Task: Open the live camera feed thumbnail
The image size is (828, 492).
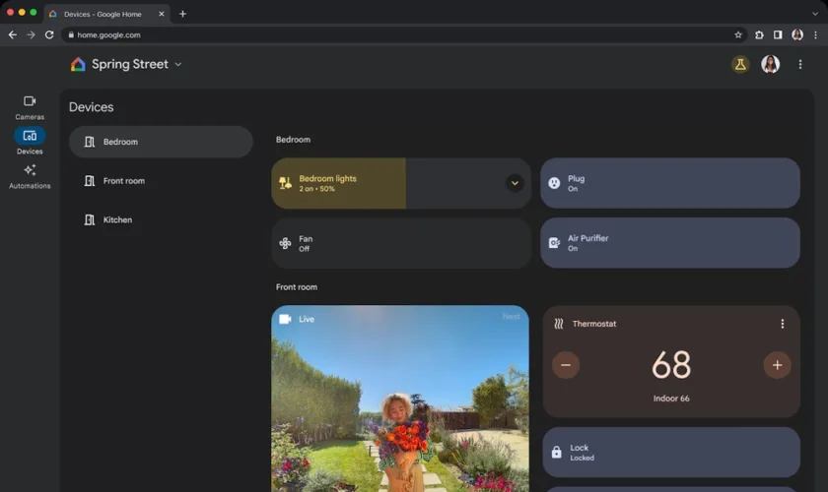Action: [400, 399]
